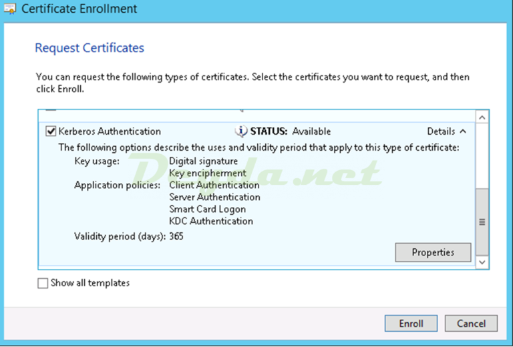Click the vertical scrollbar thumb
This screenshot has width=513, height=347.
[x=482, y=222]
